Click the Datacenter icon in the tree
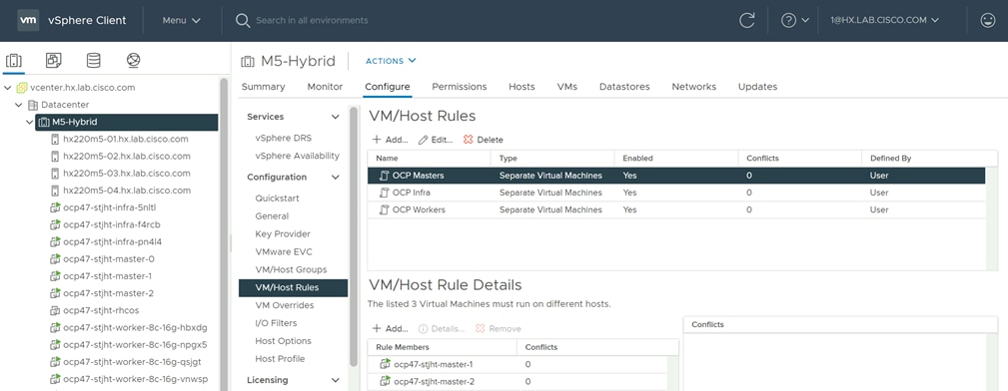The image size is (1008, 391). 33,105
